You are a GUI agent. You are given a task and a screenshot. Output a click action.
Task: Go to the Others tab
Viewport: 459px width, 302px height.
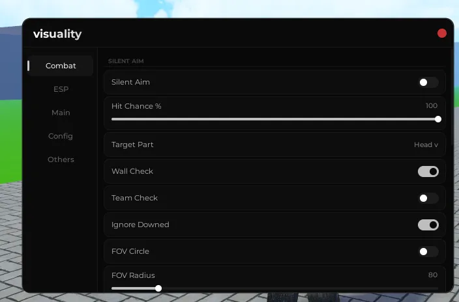[x=61, y=159]
